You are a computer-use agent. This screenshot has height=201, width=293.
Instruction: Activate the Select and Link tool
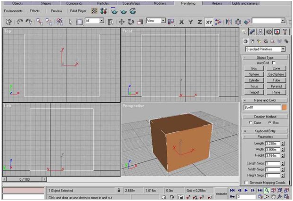(x=40, y=22)
